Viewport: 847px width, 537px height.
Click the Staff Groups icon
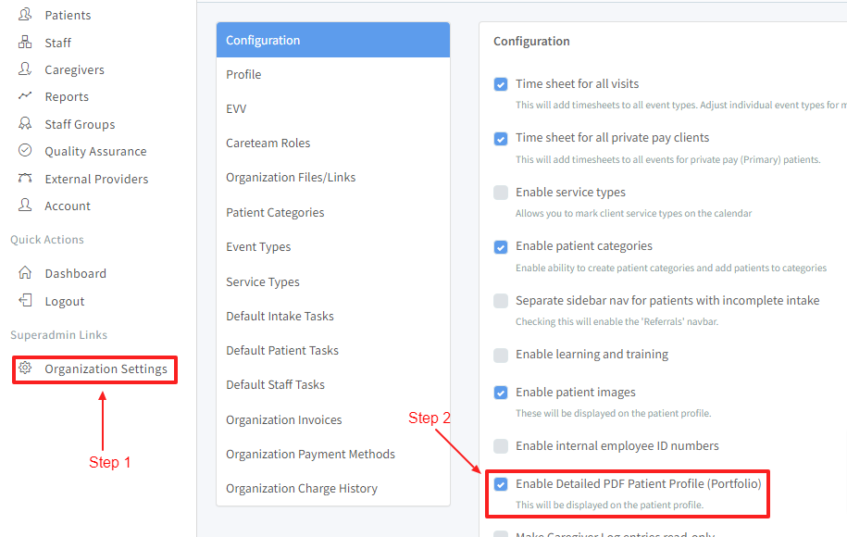pyautogui.click(x=25, y=124)
